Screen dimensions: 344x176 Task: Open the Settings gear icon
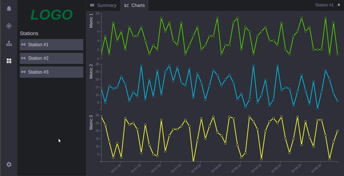(x=9, y=164)
